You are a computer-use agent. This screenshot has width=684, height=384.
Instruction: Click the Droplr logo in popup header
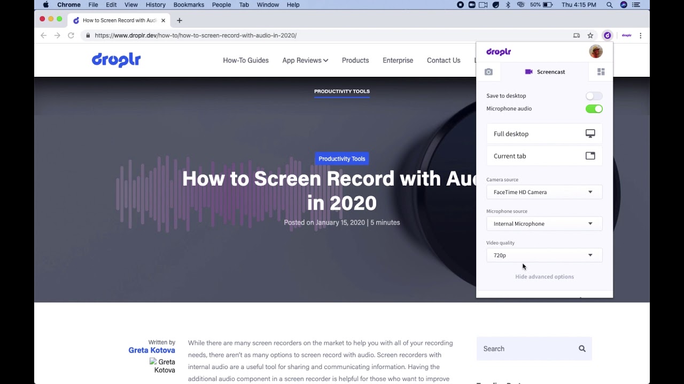(499, 52)
